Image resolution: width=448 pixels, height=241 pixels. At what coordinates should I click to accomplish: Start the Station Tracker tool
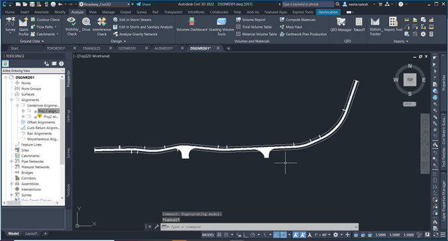coord(375,26)
